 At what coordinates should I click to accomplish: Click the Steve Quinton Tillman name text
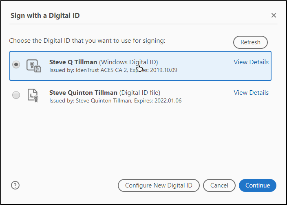(x=83, y=93)
